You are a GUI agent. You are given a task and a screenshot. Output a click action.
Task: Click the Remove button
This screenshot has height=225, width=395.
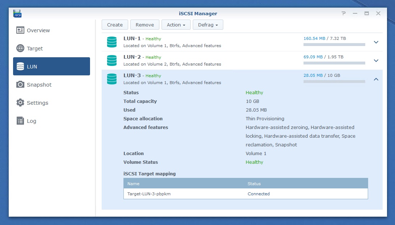(x=144, y=25)
